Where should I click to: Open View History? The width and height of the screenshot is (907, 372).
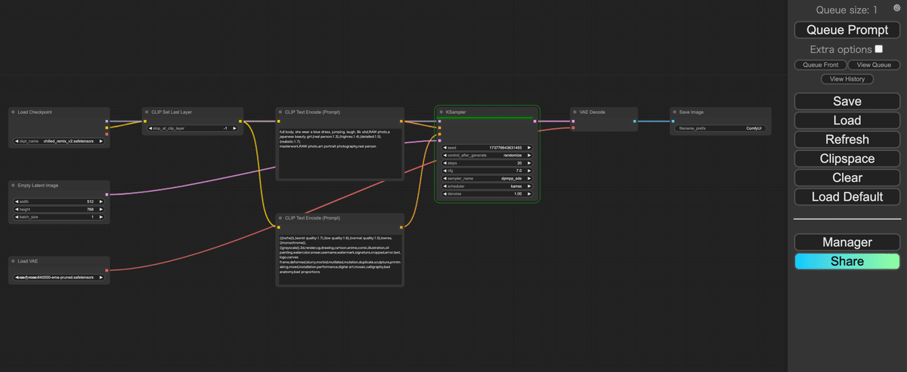click(x=847, y=78)
